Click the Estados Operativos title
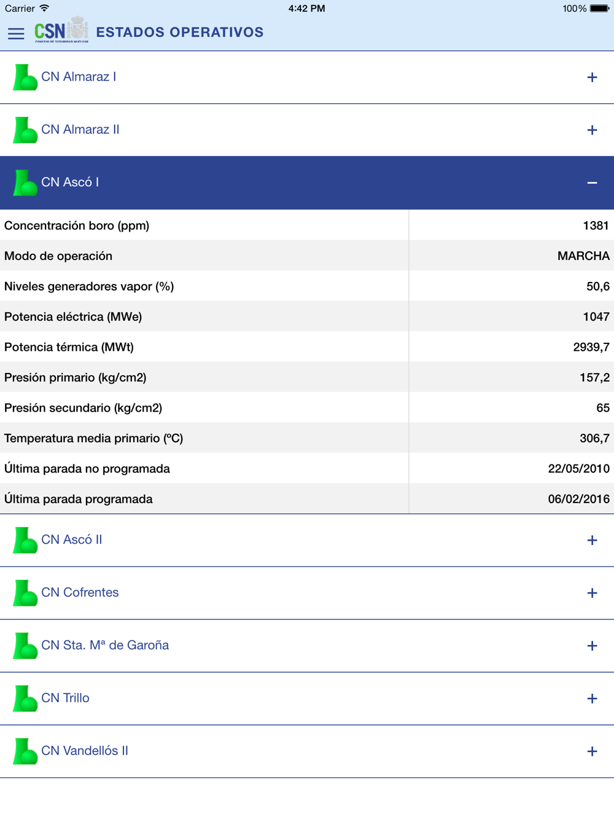Viewport: 614px width, 819px height. pyautogui.click(x=180, y=33)
